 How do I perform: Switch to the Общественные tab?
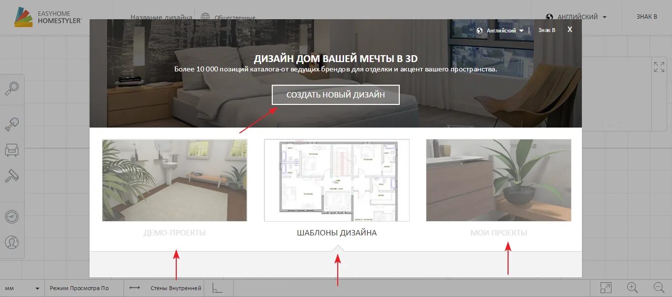pyautogui.click(x=235, y=17)
